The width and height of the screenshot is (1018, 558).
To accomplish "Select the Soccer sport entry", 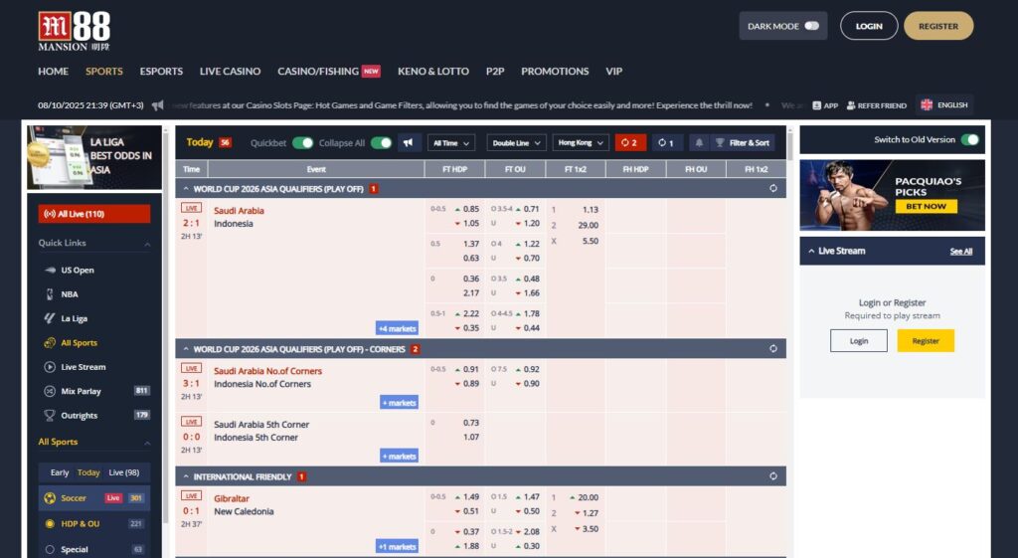I will (94, 498).
